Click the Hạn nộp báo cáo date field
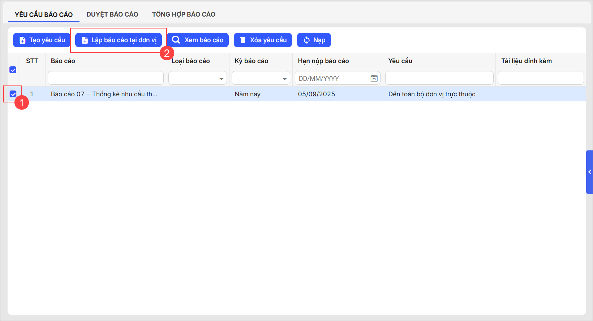 pos(332,78)
